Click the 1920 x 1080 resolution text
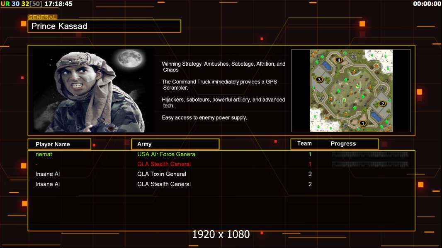Image resolution: width=442 pixels, height=248 pixels. (x=221, y=234)
